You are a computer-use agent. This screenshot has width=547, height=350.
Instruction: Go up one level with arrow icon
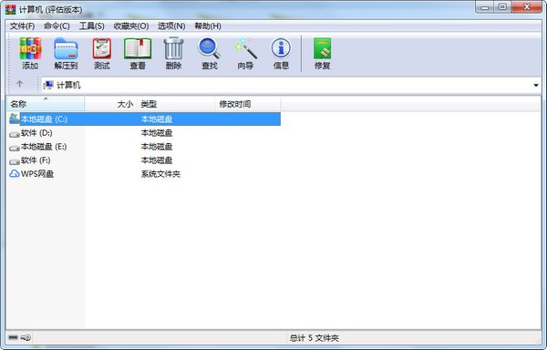tap(19, 84)
